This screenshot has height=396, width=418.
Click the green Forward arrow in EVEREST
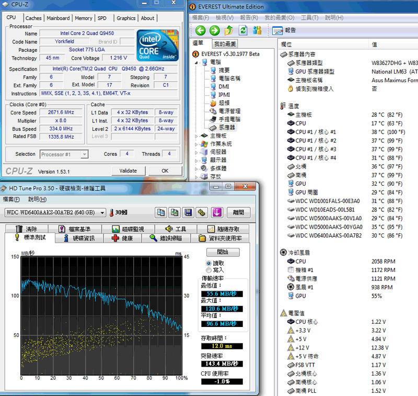(214, 30)
